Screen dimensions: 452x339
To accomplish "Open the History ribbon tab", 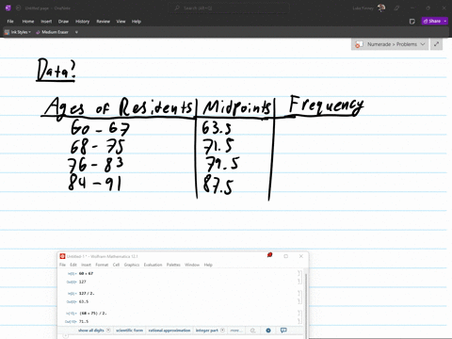I will tap(82, 22).
